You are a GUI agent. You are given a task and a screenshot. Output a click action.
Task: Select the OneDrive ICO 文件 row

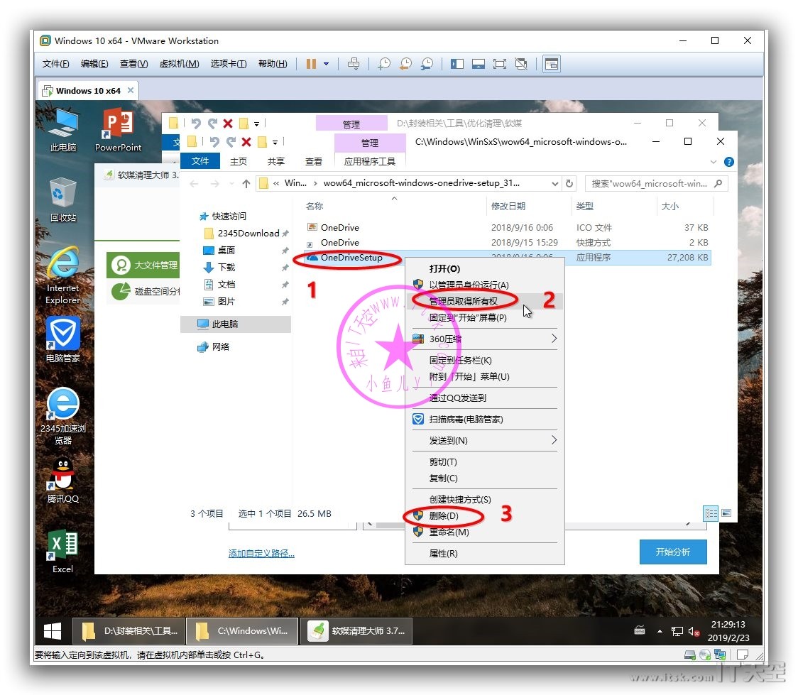507,228
